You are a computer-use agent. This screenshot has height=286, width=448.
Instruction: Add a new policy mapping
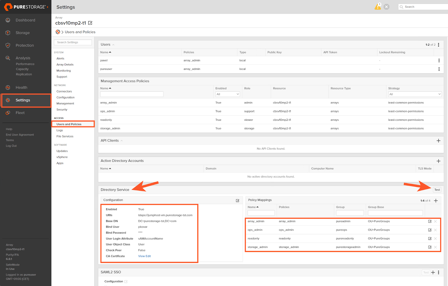pos(436,200)
